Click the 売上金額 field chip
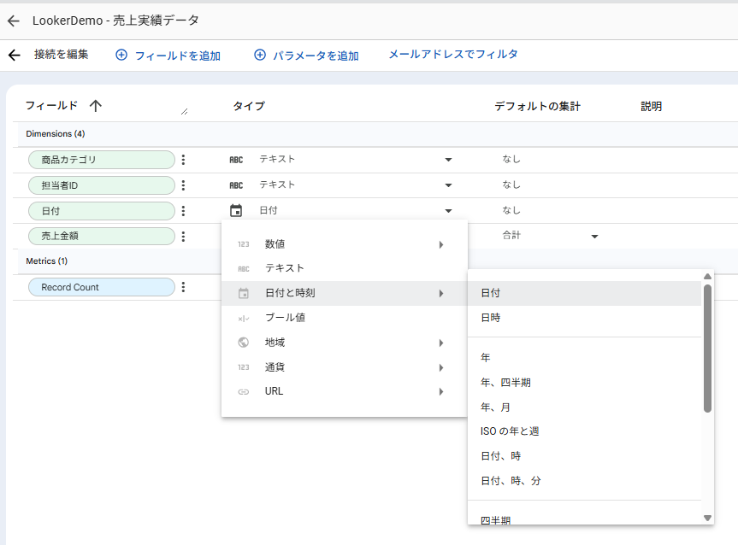738x545 pixels. click(x=102, y=236)
